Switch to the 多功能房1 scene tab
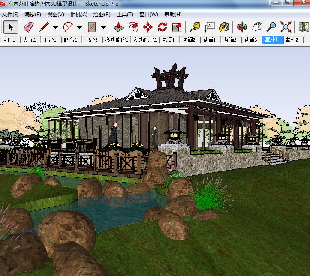 point(117,40)
